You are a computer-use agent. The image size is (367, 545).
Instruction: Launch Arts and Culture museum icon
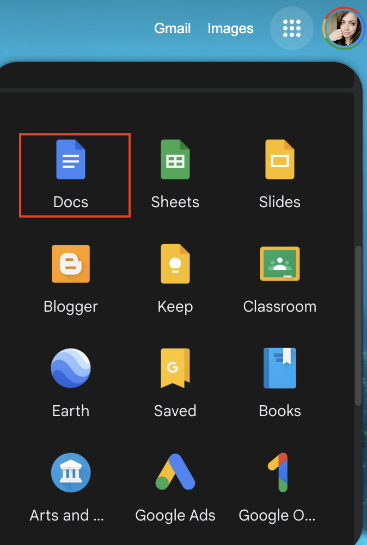click(71, 472)
